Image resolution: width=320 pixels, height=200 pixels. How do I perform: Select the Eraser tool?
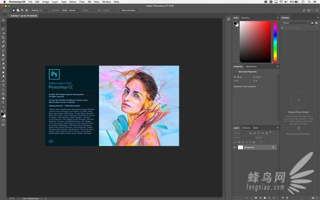(3, 63)
